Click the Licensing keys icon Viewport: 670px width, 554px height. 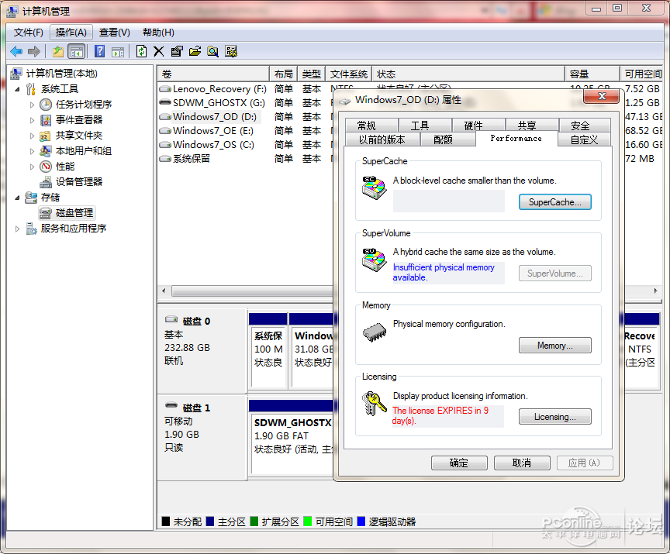[x=374, y=404]
